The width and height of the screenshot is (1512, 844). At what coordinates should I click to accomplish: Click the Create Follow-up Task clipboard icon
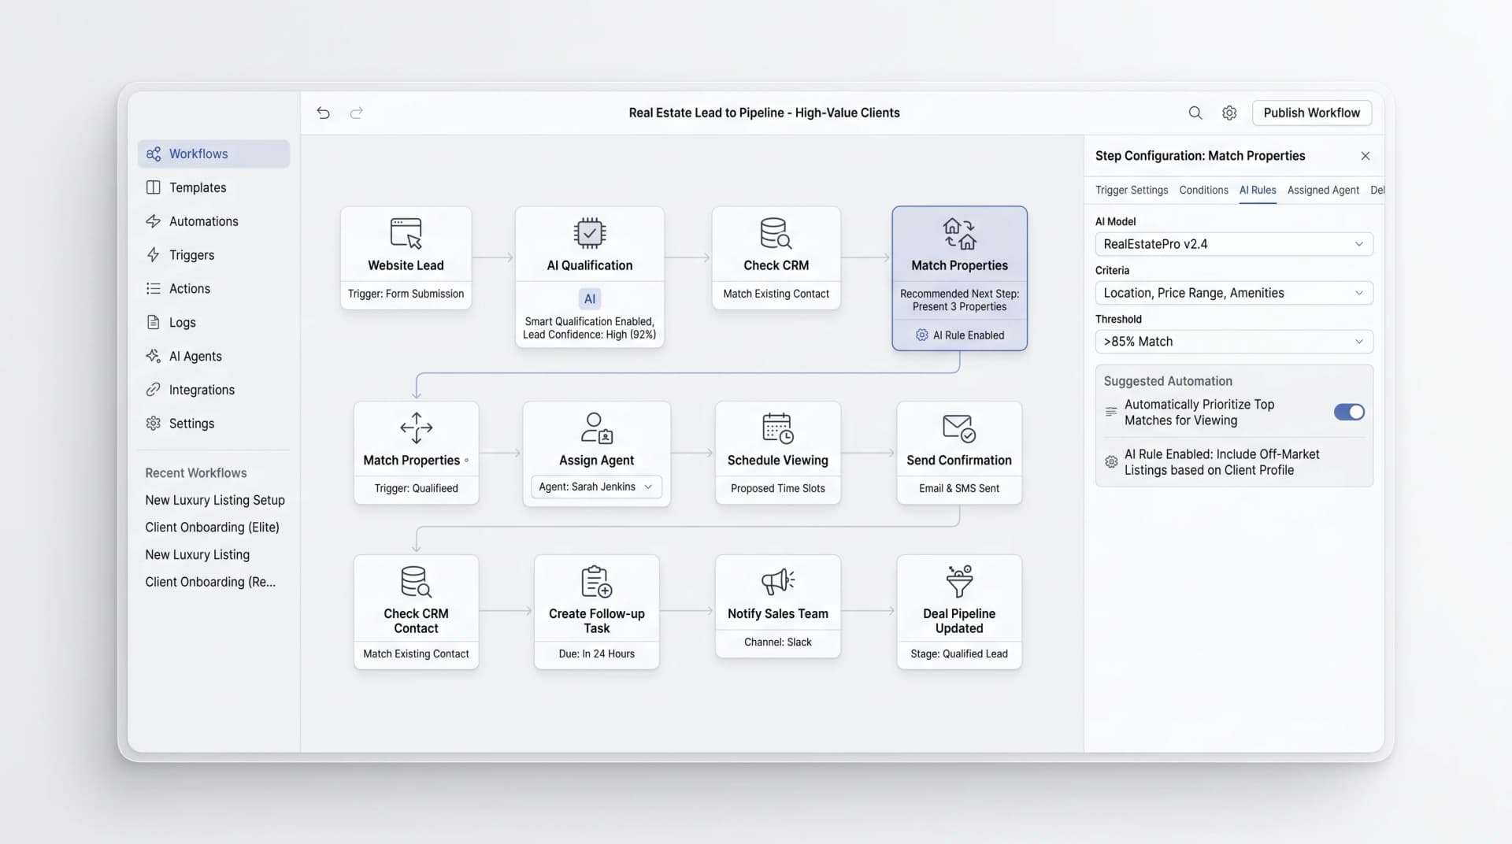pyautogui.click(x=596, y=581)
